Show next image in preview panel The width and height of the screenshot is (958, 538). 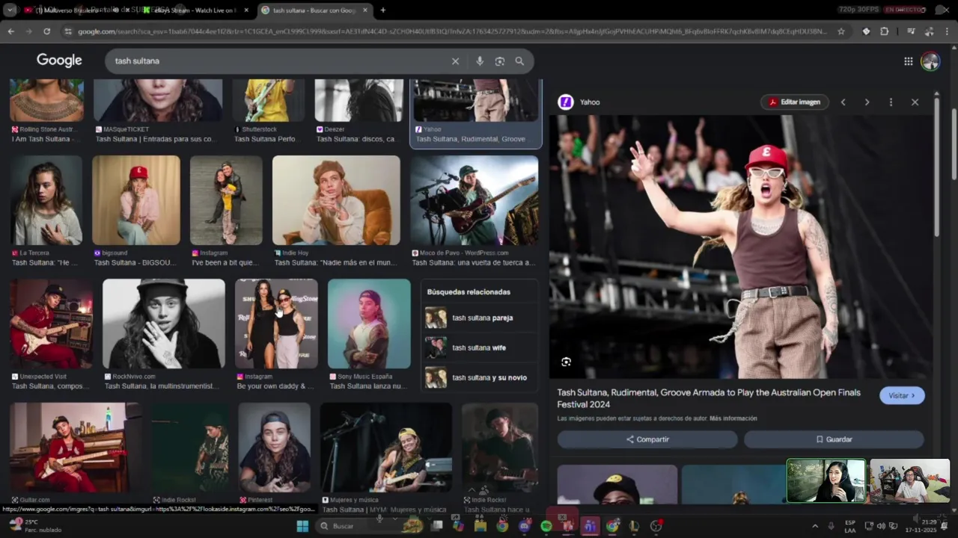pos(867,102)
